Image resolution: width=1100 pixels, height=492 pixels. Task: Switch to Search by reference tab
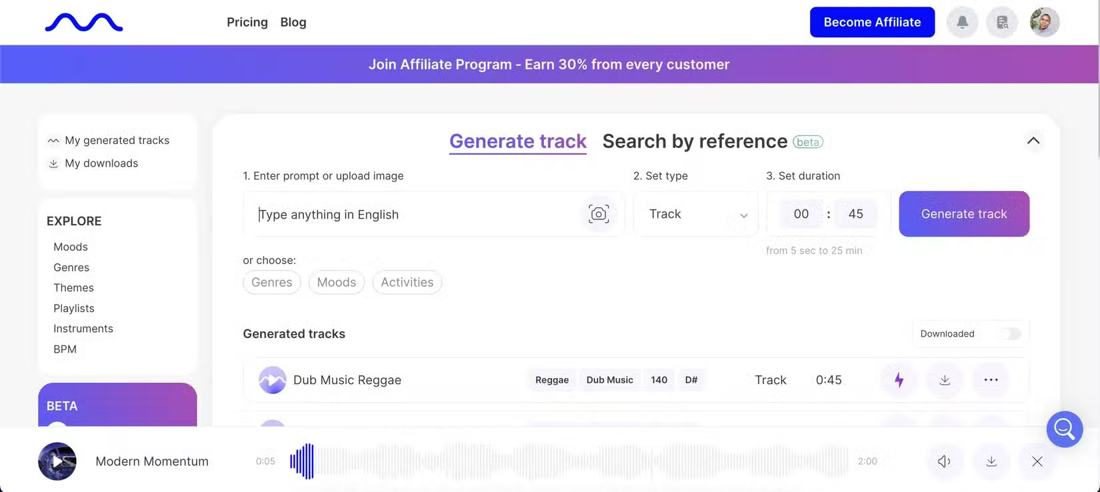tap(695, 141)
